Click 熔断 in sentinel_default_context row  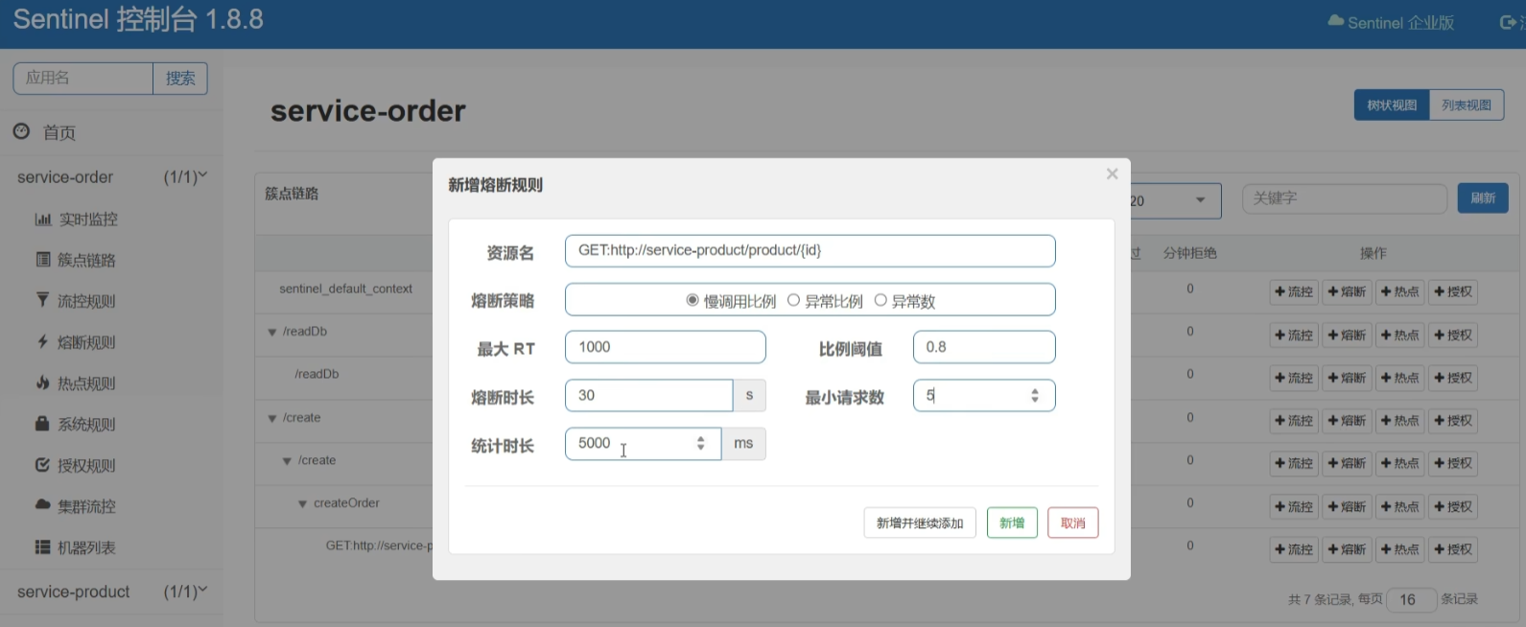1347,291
